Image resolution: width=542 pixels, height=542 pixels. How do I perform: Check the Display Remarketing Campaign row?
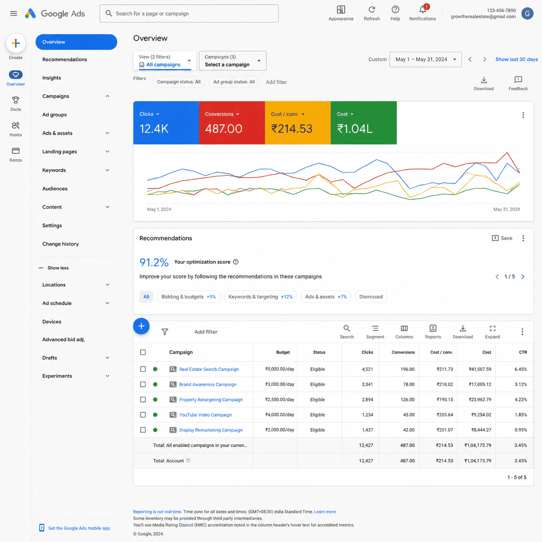tap(143, 430)
